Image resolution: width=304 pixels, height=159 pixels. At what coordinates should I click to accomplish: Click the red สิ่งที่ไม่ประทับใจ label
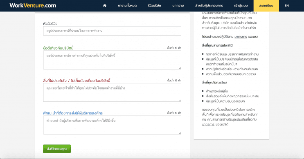click(77, 81)
